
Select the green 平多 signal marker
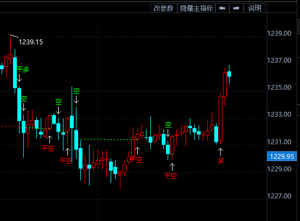(x=23, y=69)
